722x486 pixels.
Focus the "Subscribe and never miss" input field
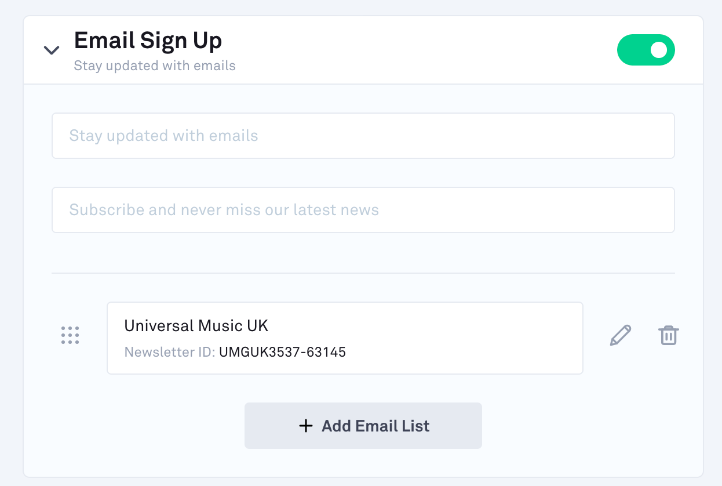point(363,210)
